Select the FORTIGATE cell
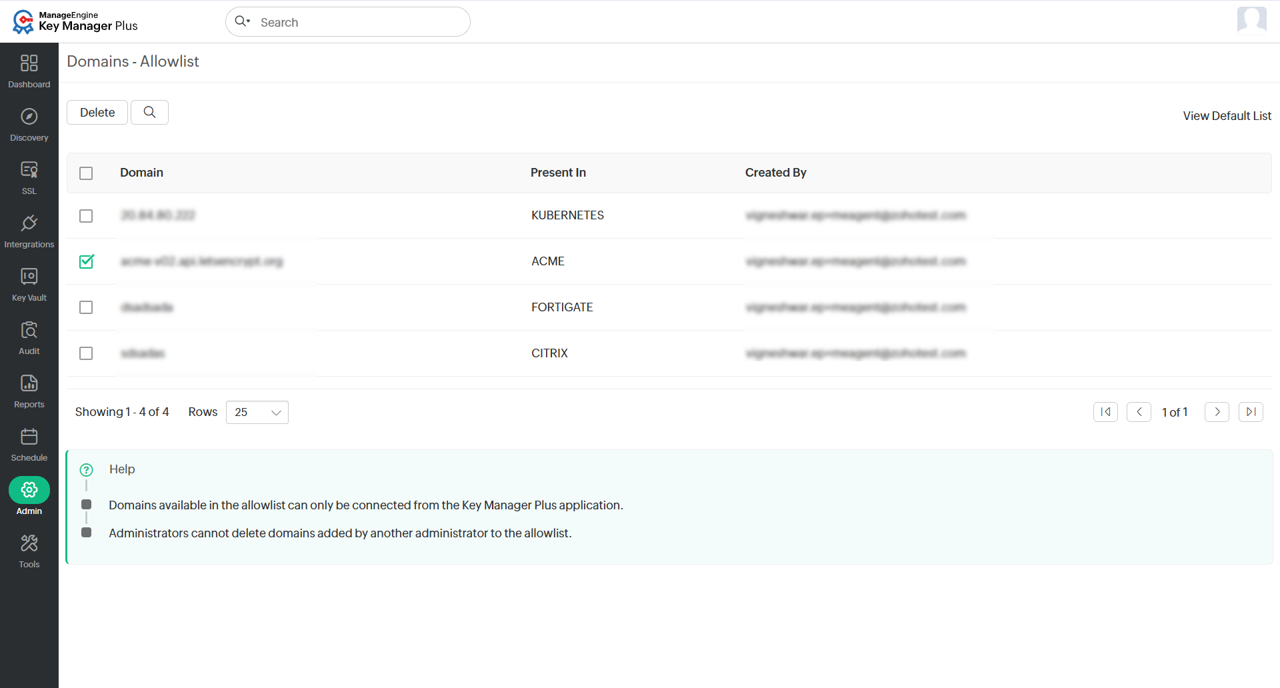The width and height of the screenshot is (1280, 688). [562, 307]
